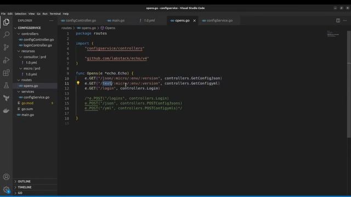Open the Accounts menu icon
Viewport: 351px width, 197px height.
6,177
